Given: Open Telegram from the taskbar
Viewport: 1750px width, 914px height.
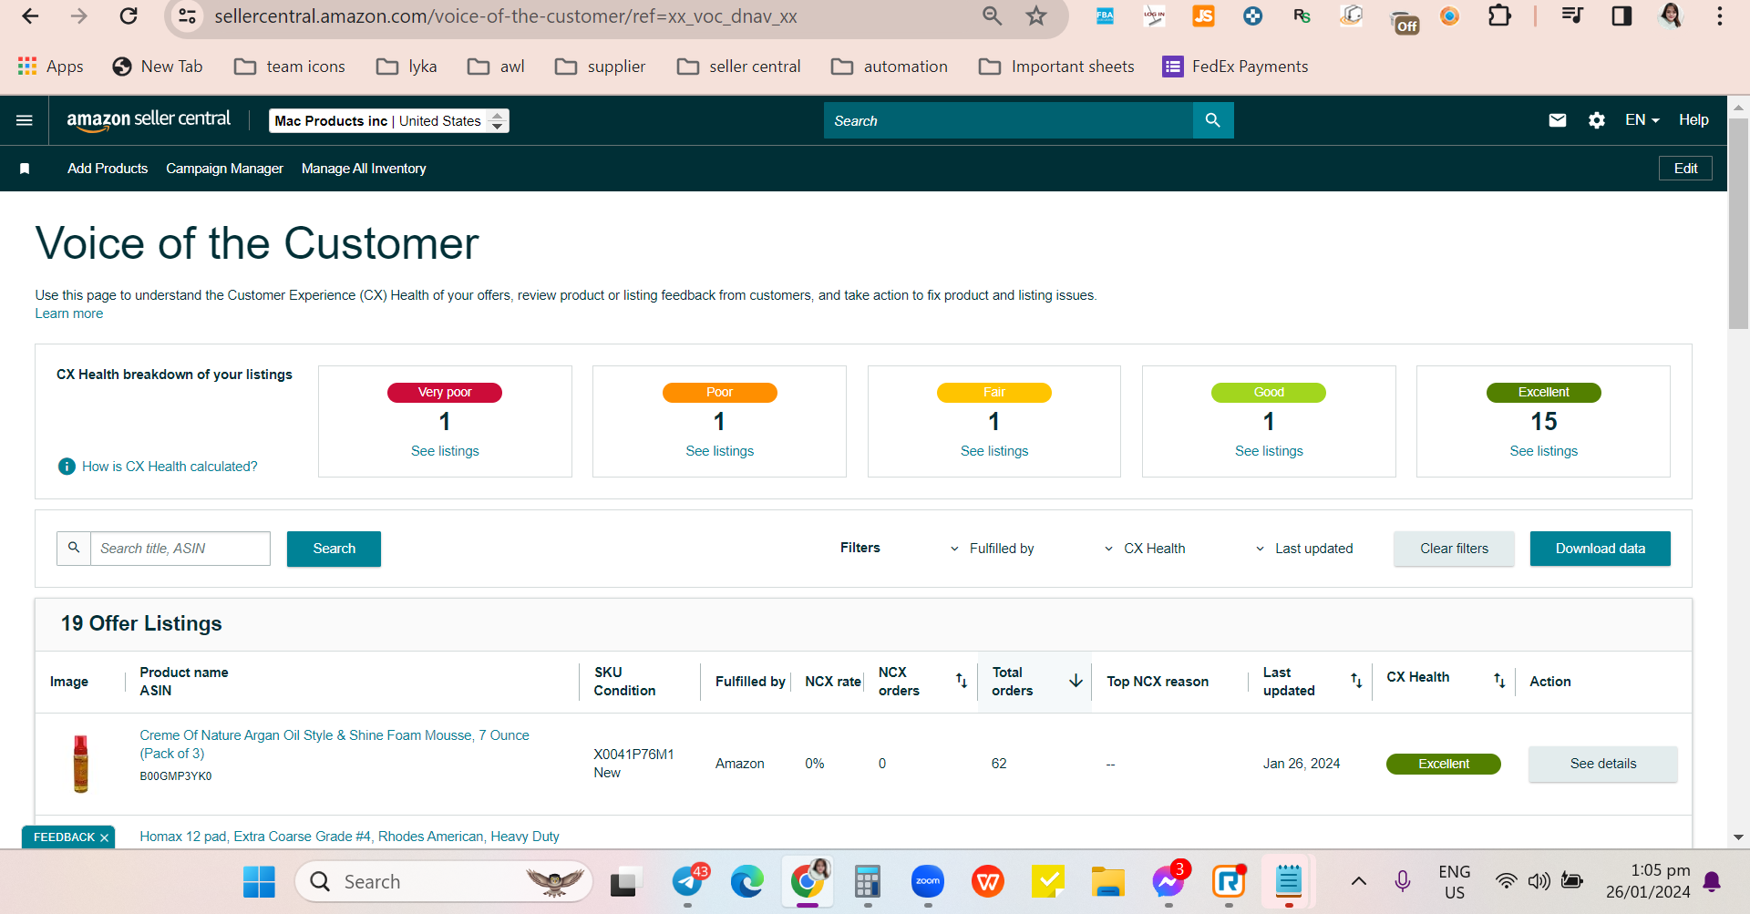Looking at the screenshot, I should point(689,881).
